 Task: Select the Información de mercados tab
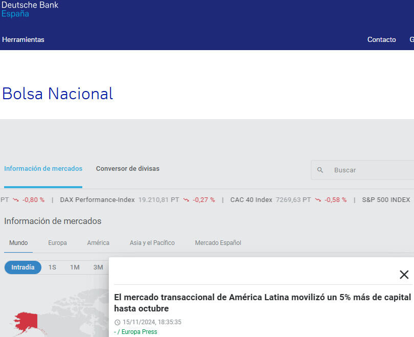tap(43, 168)
